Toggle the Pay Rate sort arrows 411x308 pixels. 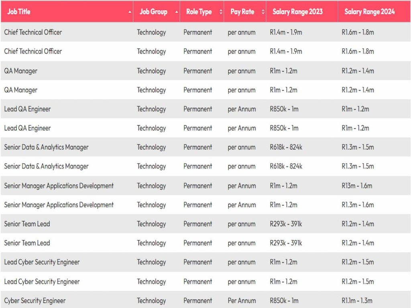(263, 12)
